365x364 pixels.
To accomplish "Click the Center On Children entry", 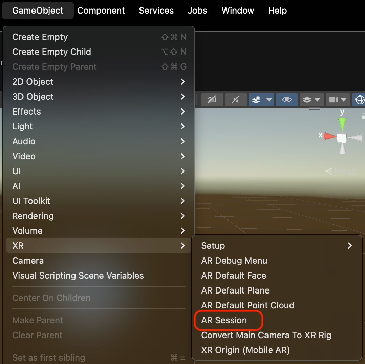I will [x=99, y=298].
